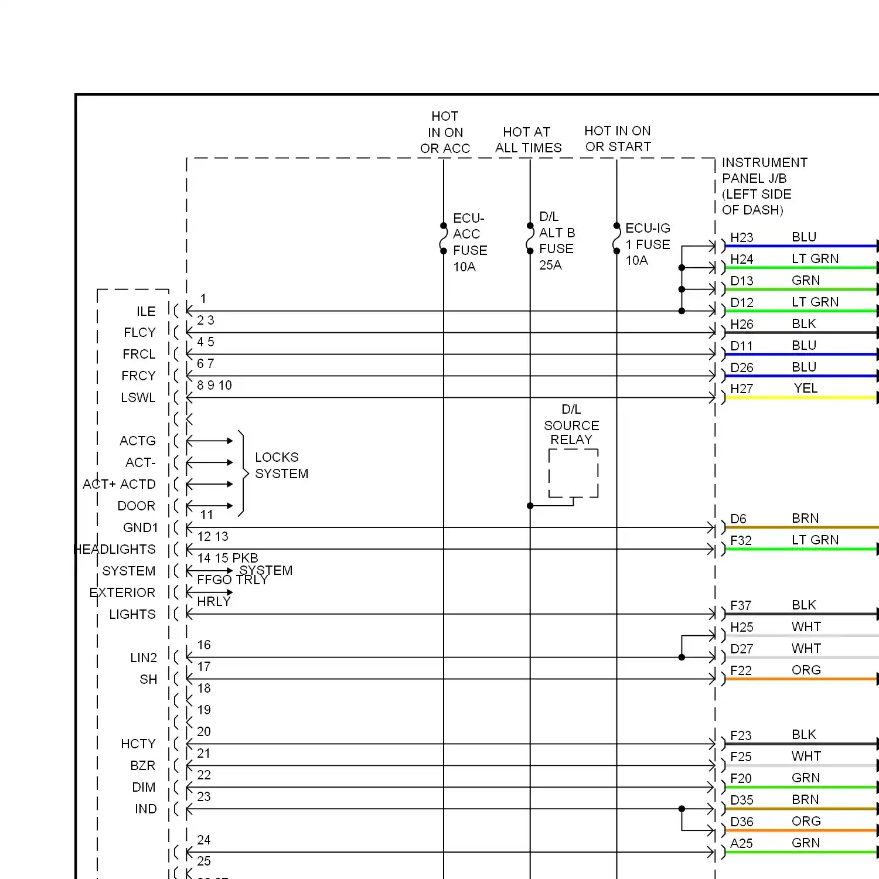879x879 pixels.
Task: Select the HCTY terminal label
Action: [x=138, y=744]
